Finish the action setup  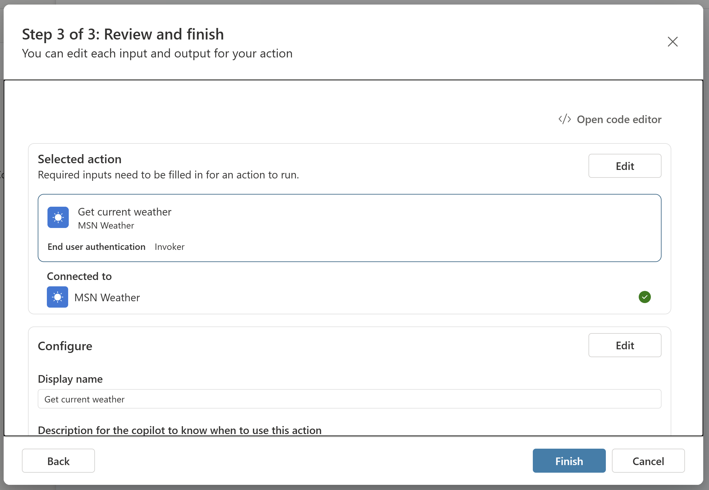click(569, 461)
